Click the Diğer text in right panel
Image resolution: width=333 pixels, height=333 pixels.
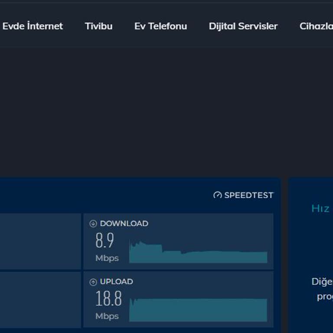322,282
